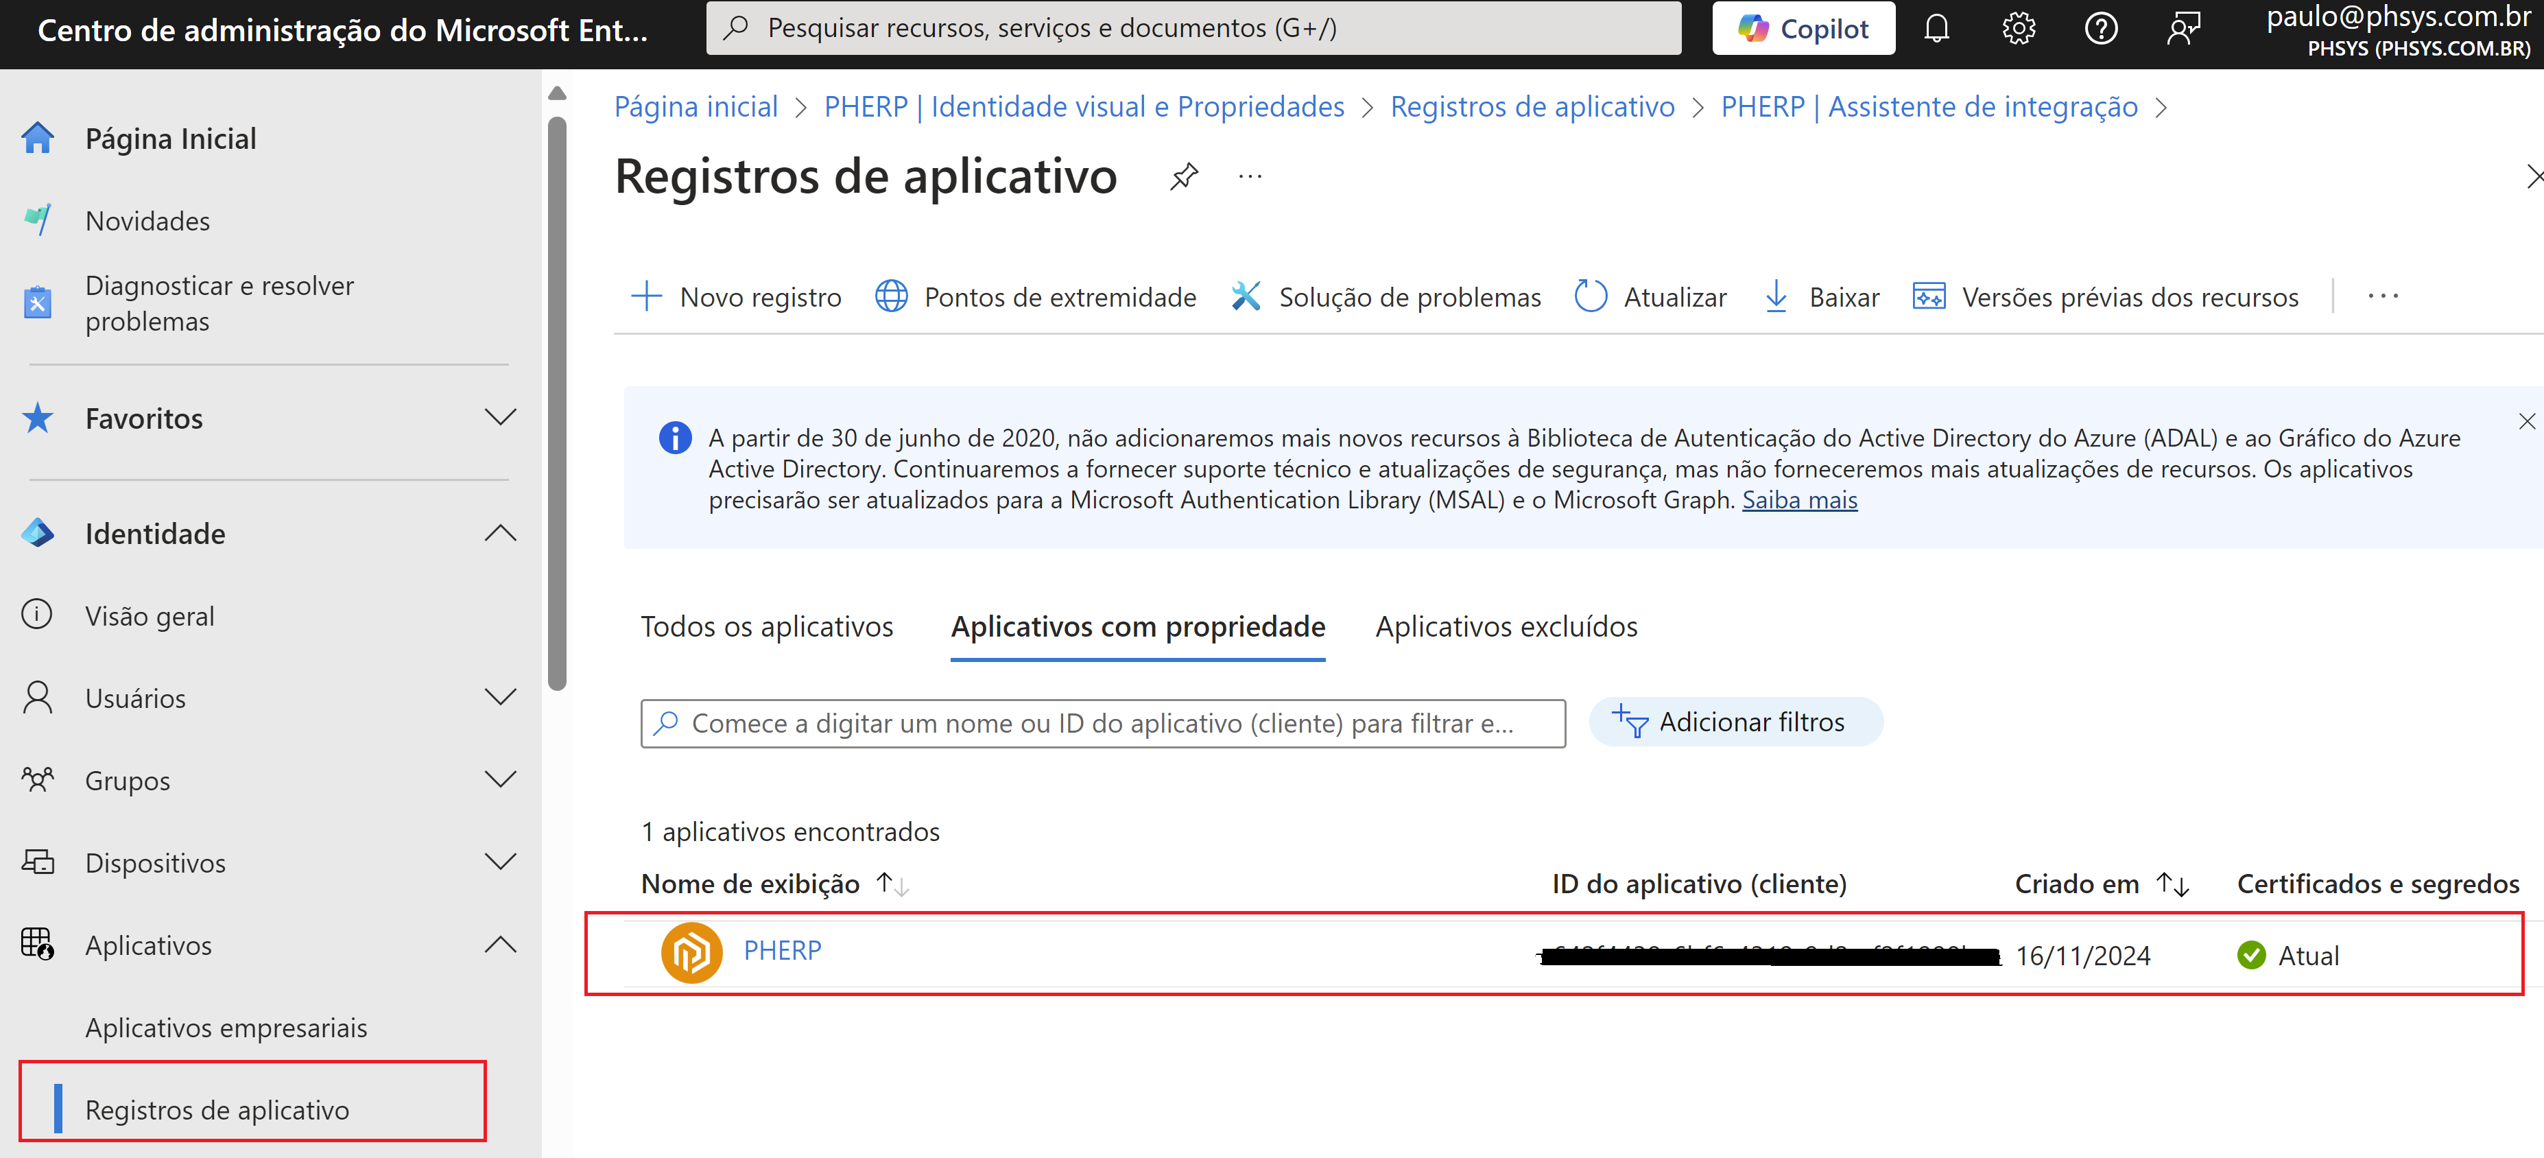Open the Copilot assistant
The width and height of the screenshot is (2544, 1158).
pyautogui.click(x=1803, y=29)
